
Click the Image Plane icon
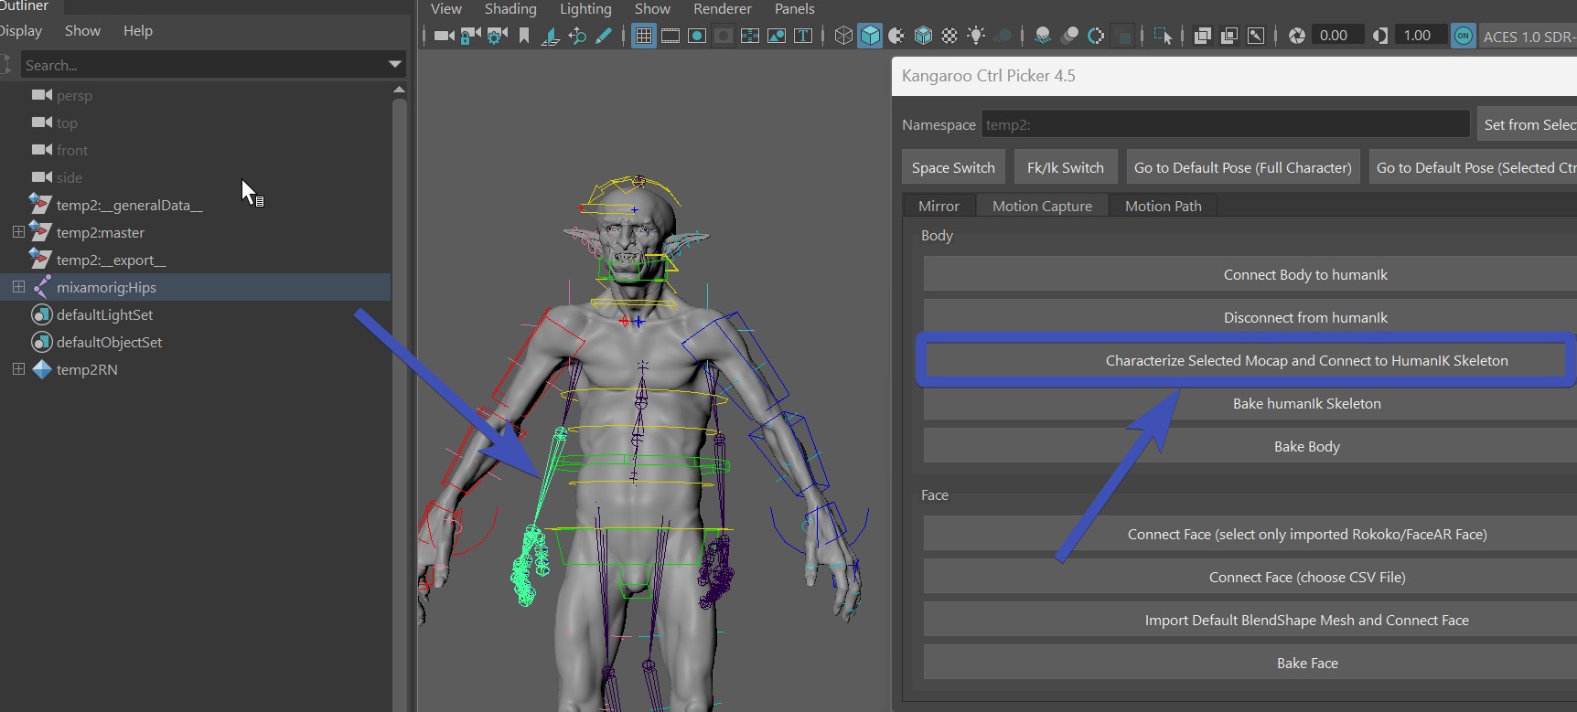[551, 36]
